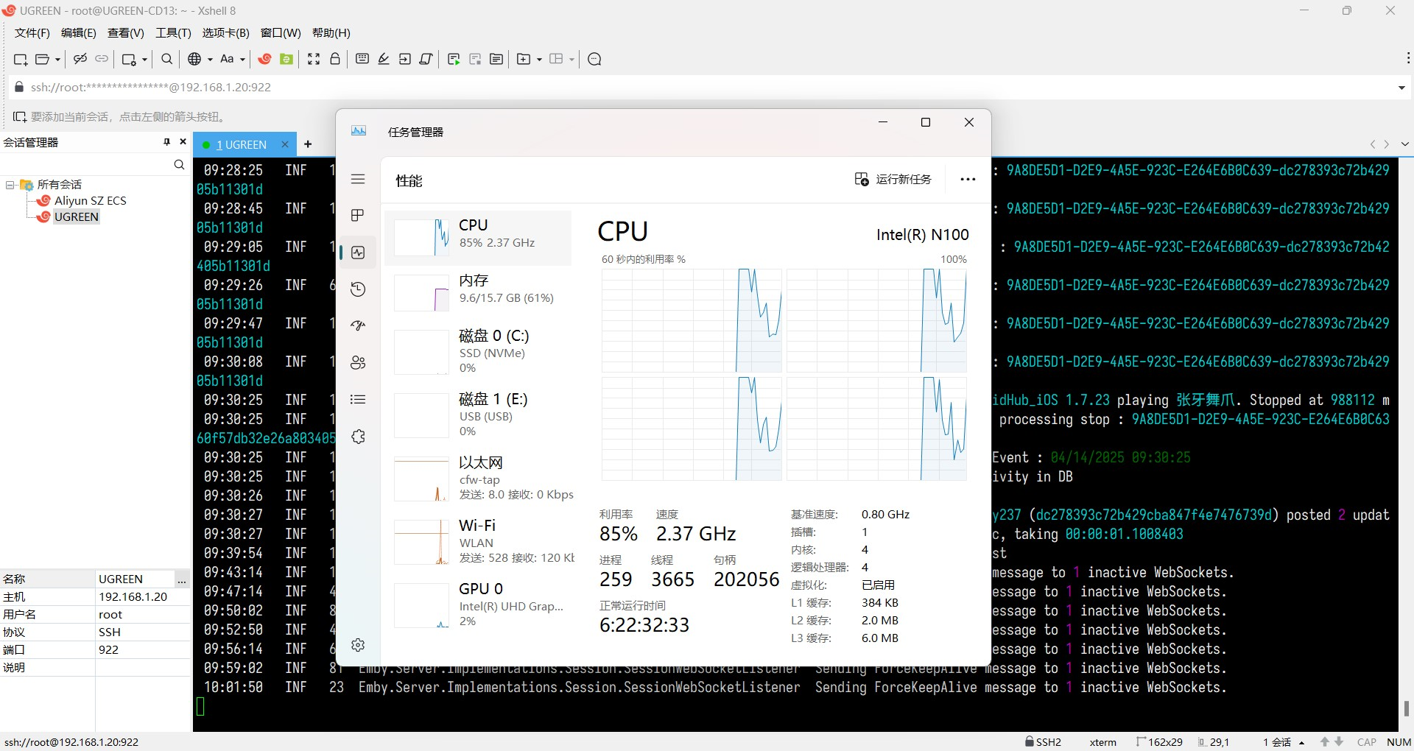Image resolution: width=1414 pixels, height=751 pixels.
Task: Open the 编辑(E) menu
Action: 79,33
